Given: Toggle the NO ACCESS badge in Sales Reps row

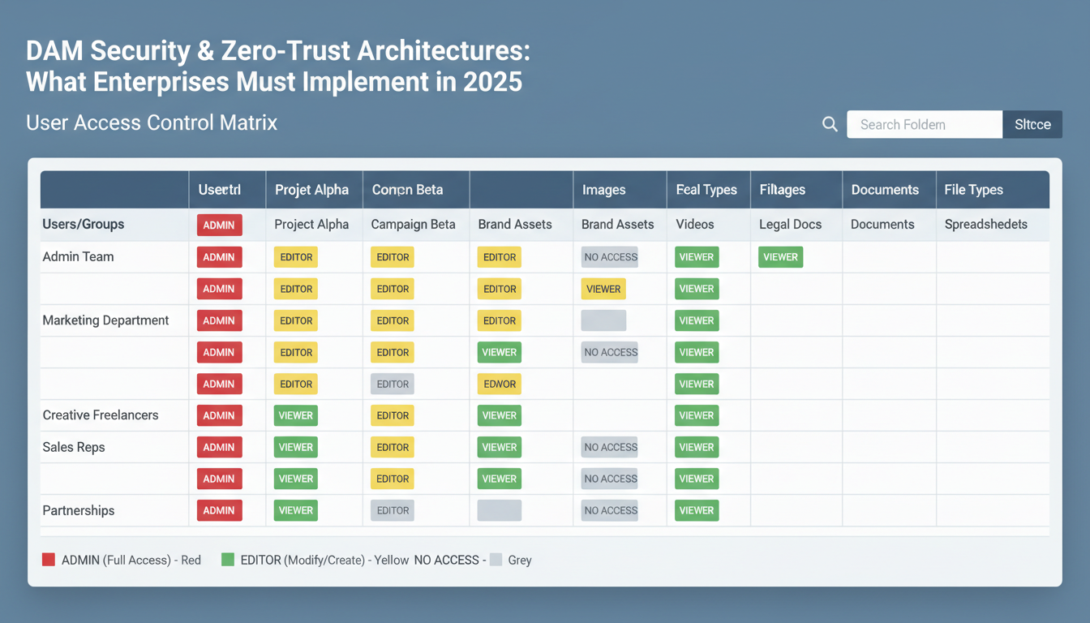Looking at the screenshot, I should [610, 447].
